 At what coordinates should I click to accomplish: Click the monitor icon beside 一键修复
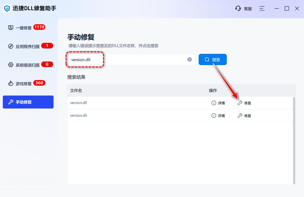coord(11,28)
